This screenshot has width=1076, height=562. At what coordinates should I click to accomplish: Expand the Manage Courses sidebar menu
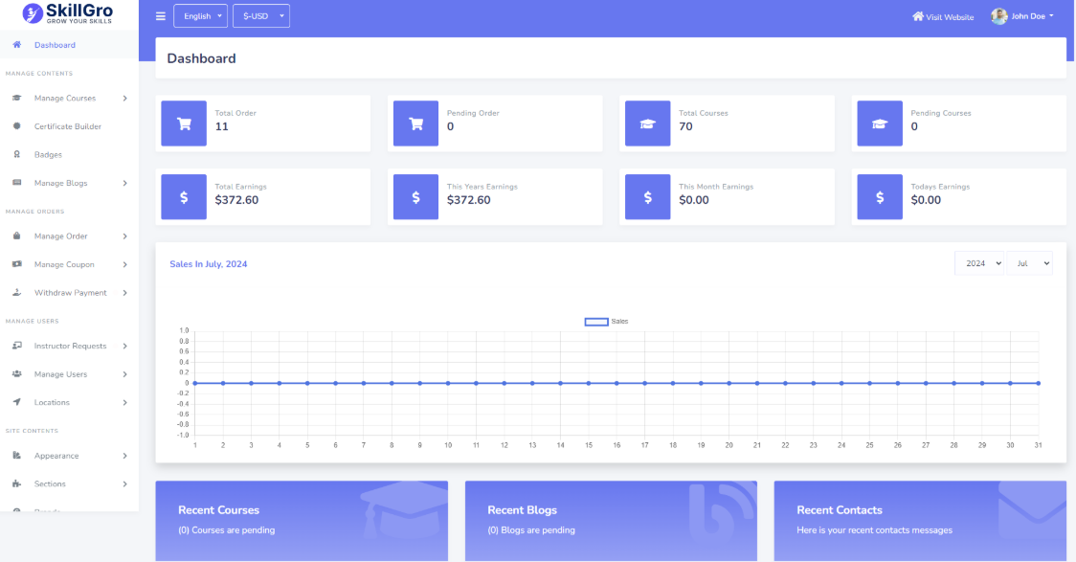(x=69, y=98)
